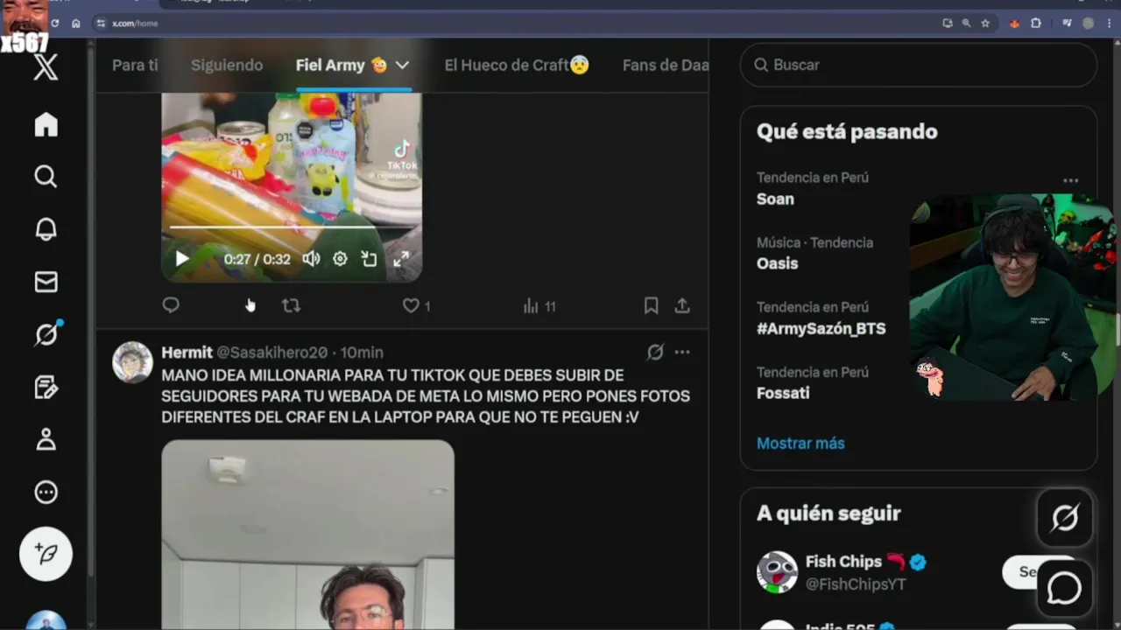Open site information icon in address bar
Viewport: 1121px width, 630px height.
click(101, 23)
